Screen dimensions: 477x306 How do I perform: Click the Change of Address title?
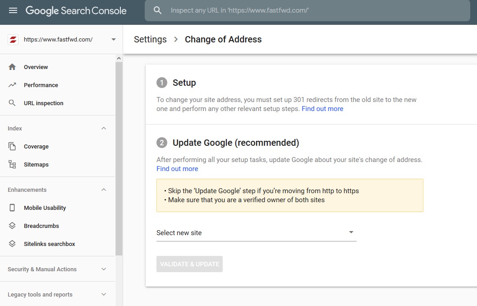click(223, 40)
